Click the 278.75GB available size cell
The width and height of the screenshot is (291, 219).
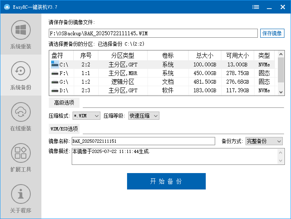(x=238, y=73)
